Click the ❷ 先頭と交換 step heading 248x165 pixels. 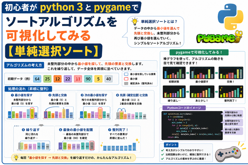tap(57, 95)
